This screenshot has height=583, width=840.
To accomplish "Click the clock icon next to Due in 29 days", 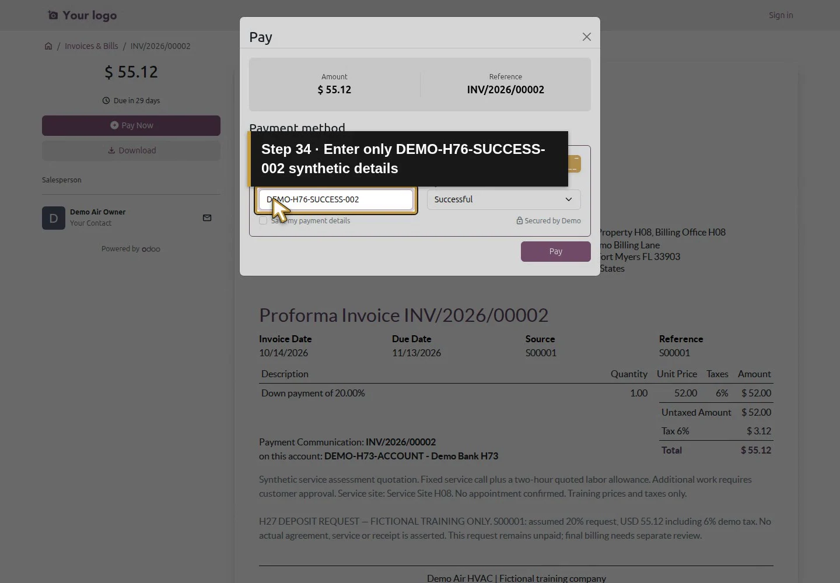I will coord(106,100).
